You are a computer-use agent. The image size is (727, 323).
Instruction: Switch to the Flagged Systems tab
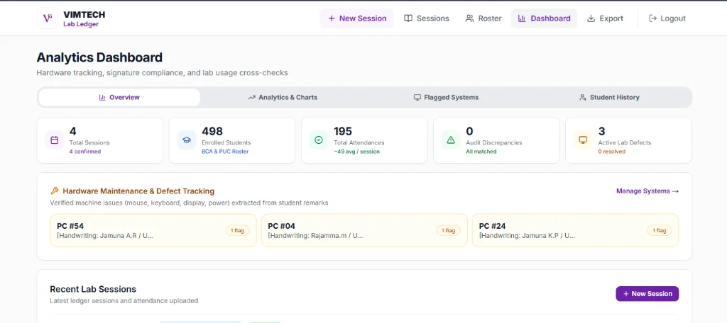(446, 97)
